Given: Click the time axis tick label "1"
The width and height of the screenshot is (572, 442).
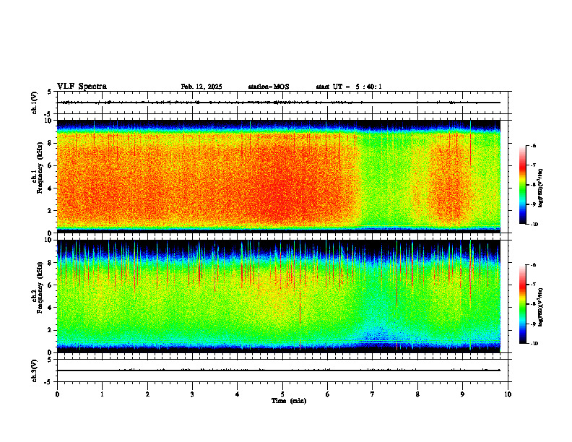Looking at the screenshot, I should 103,394.
